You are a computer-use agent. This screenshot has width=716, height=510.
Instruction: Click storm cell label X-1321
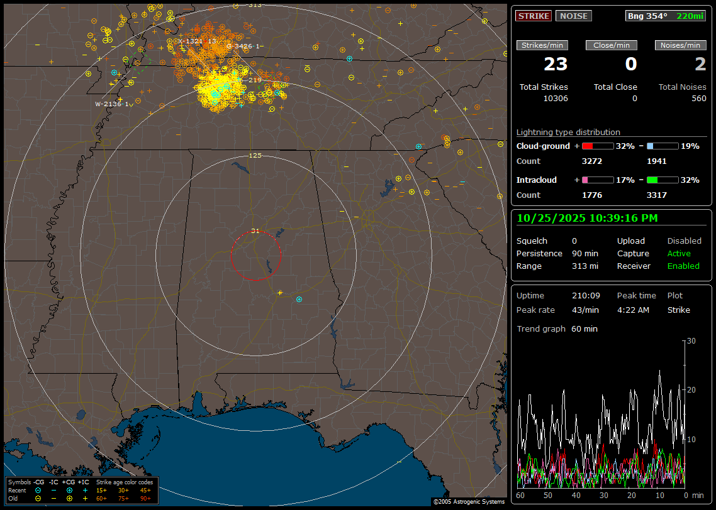pyautogui.click(x=191, y=41)
